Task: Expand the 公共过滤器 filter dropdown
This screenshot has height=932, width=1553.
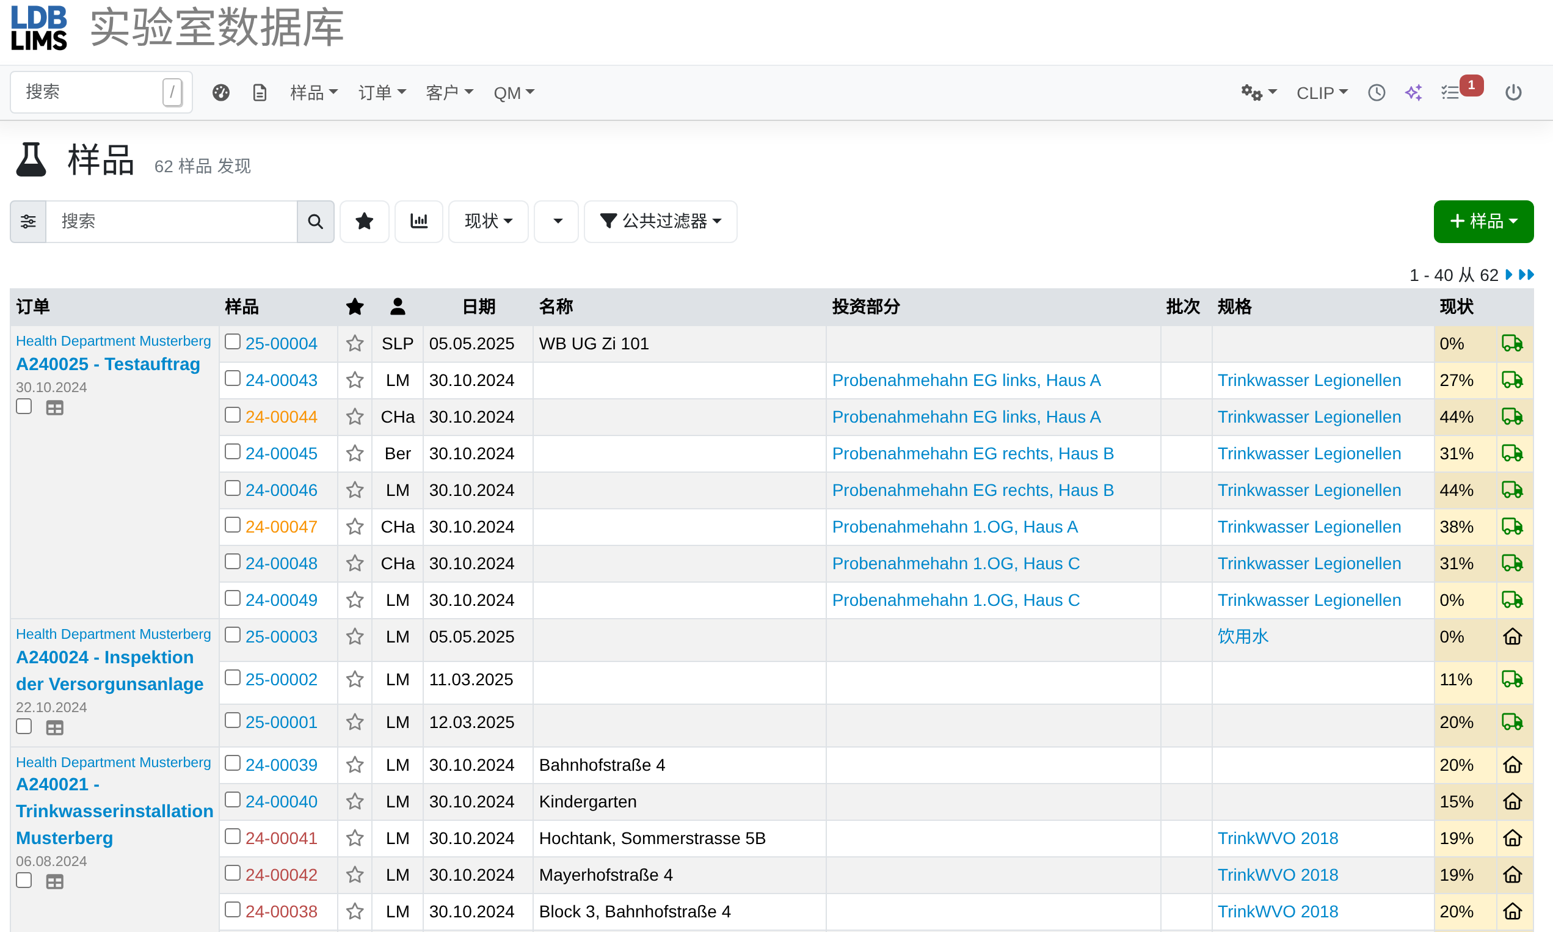Action: (x=661, y=221)
